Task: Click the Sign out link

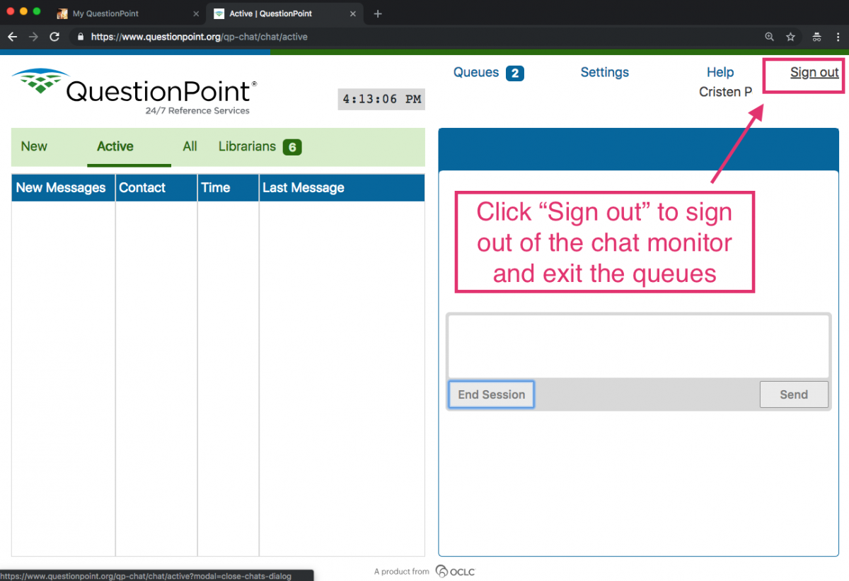Action: click(814, 72)
